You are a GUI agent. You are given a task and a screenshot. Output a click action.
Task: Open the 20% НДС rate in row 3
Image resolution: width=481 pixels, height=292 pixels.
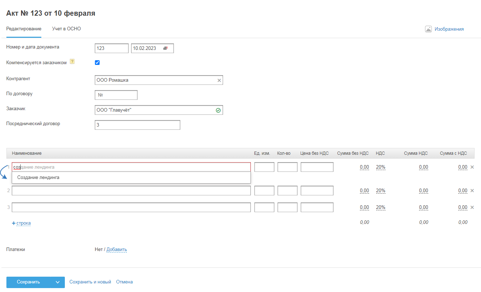(381, 207)
